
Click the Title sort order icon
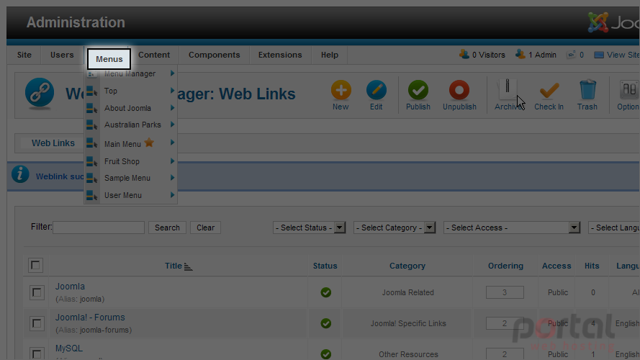(x=188, y=266)
